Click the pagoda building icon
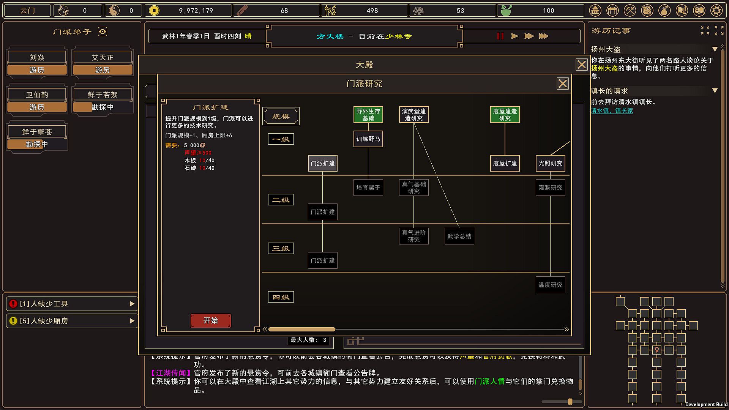This screenshot has width=729, height=410. coord(595,11)
